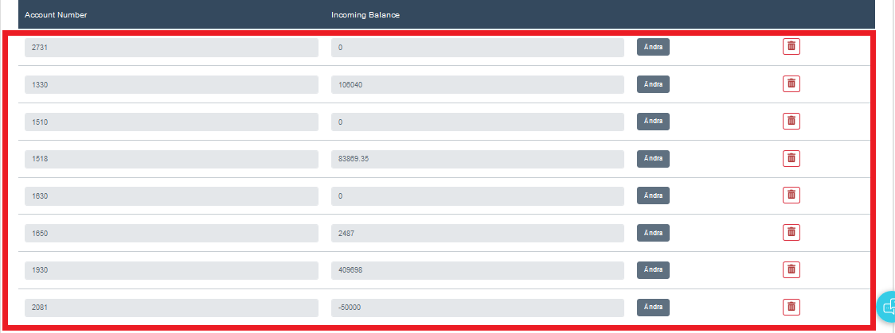The width and height of the screenshot is (895, 333).
Task: Remove account 1518 using trash icon
Action: (791, 158)
